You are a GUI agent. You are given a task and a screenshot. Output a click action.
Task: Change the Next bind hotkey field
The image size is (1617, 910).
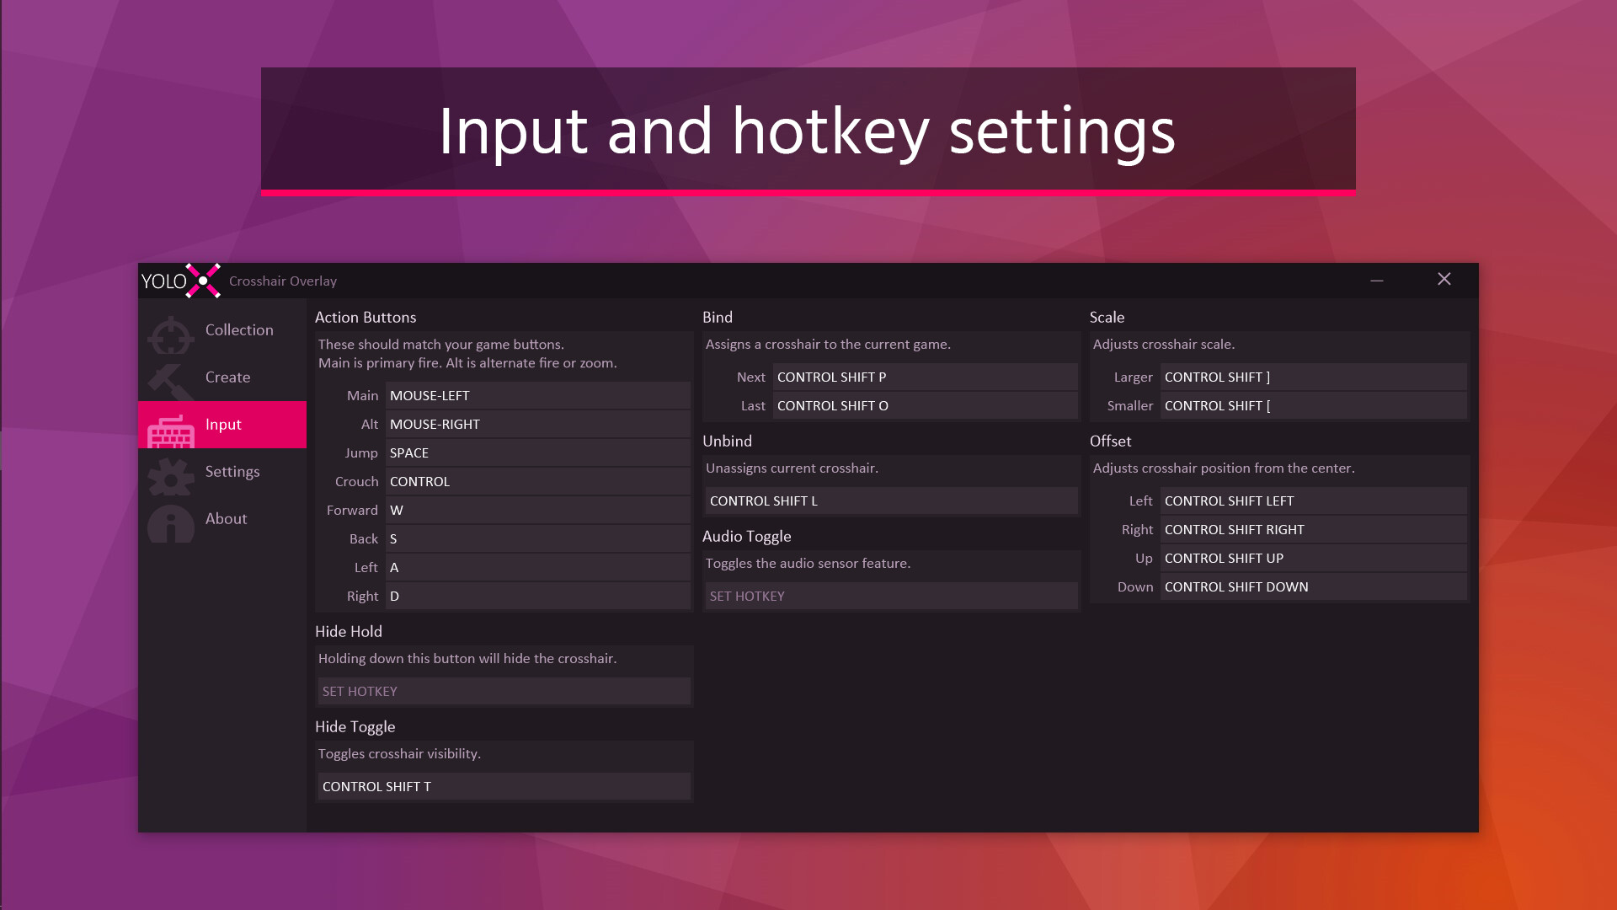tap(924, 377)
